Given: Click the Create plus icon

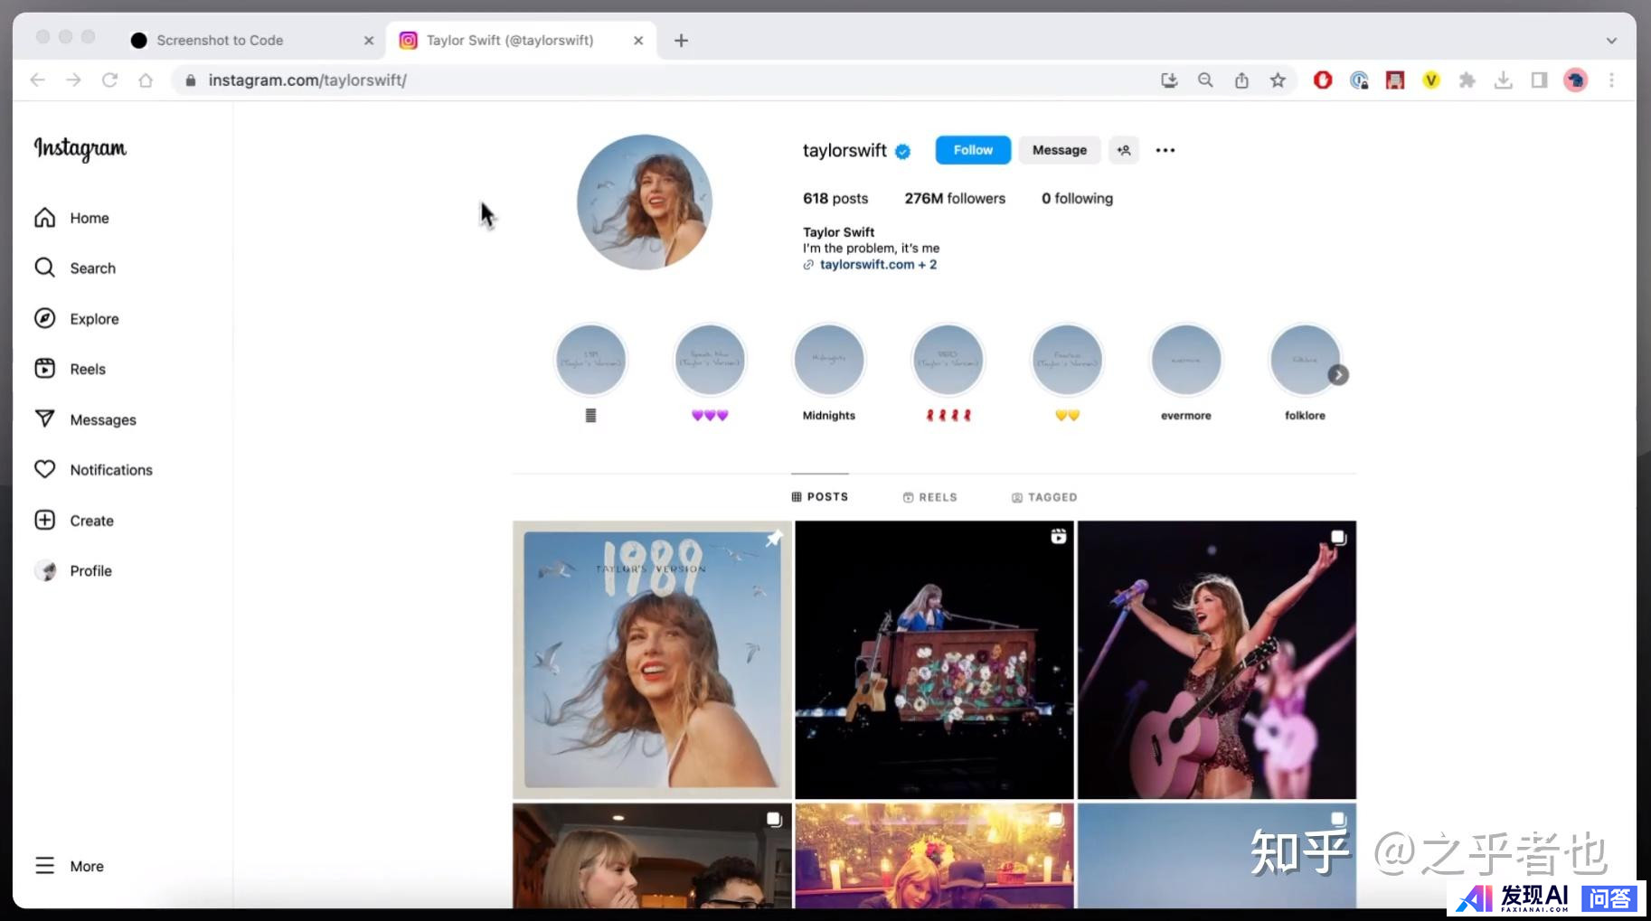Looking at the screenshot, I should (45, 521).
